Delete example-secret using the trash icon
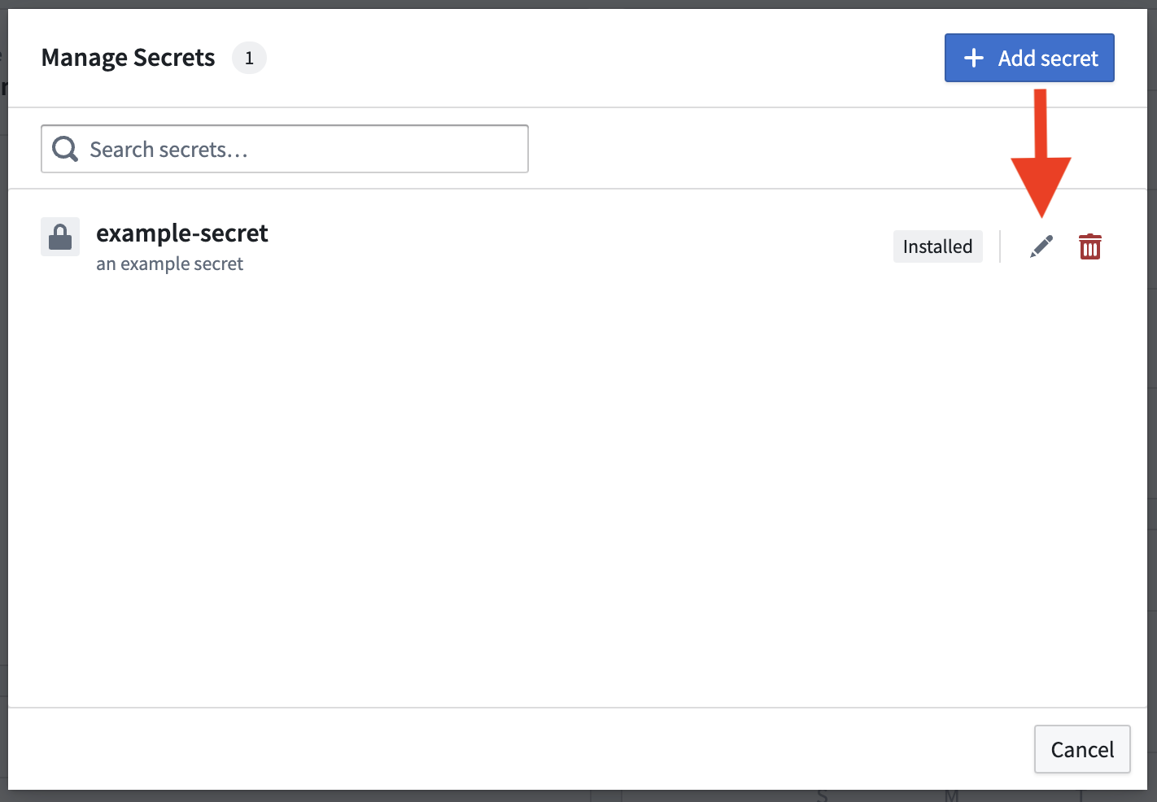 tap(1090, 246)
